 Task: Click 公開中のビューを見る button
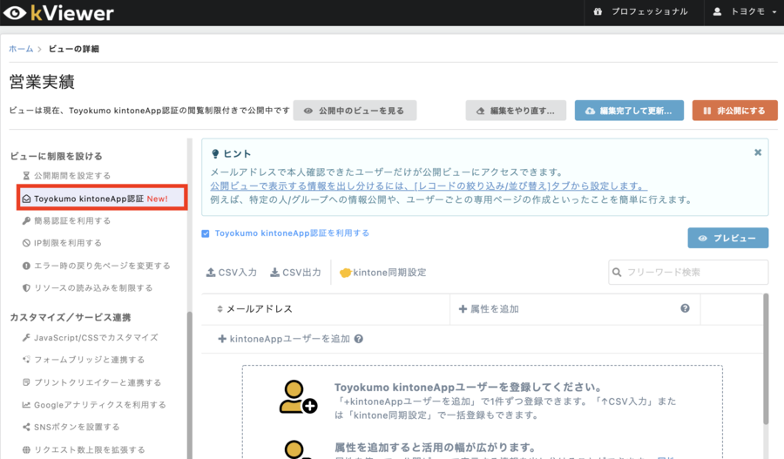[355, 111]
